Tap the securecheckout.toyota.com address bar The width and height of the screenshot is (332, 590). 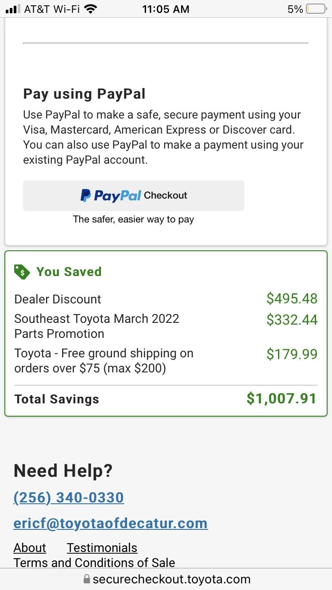pos(171,579)
